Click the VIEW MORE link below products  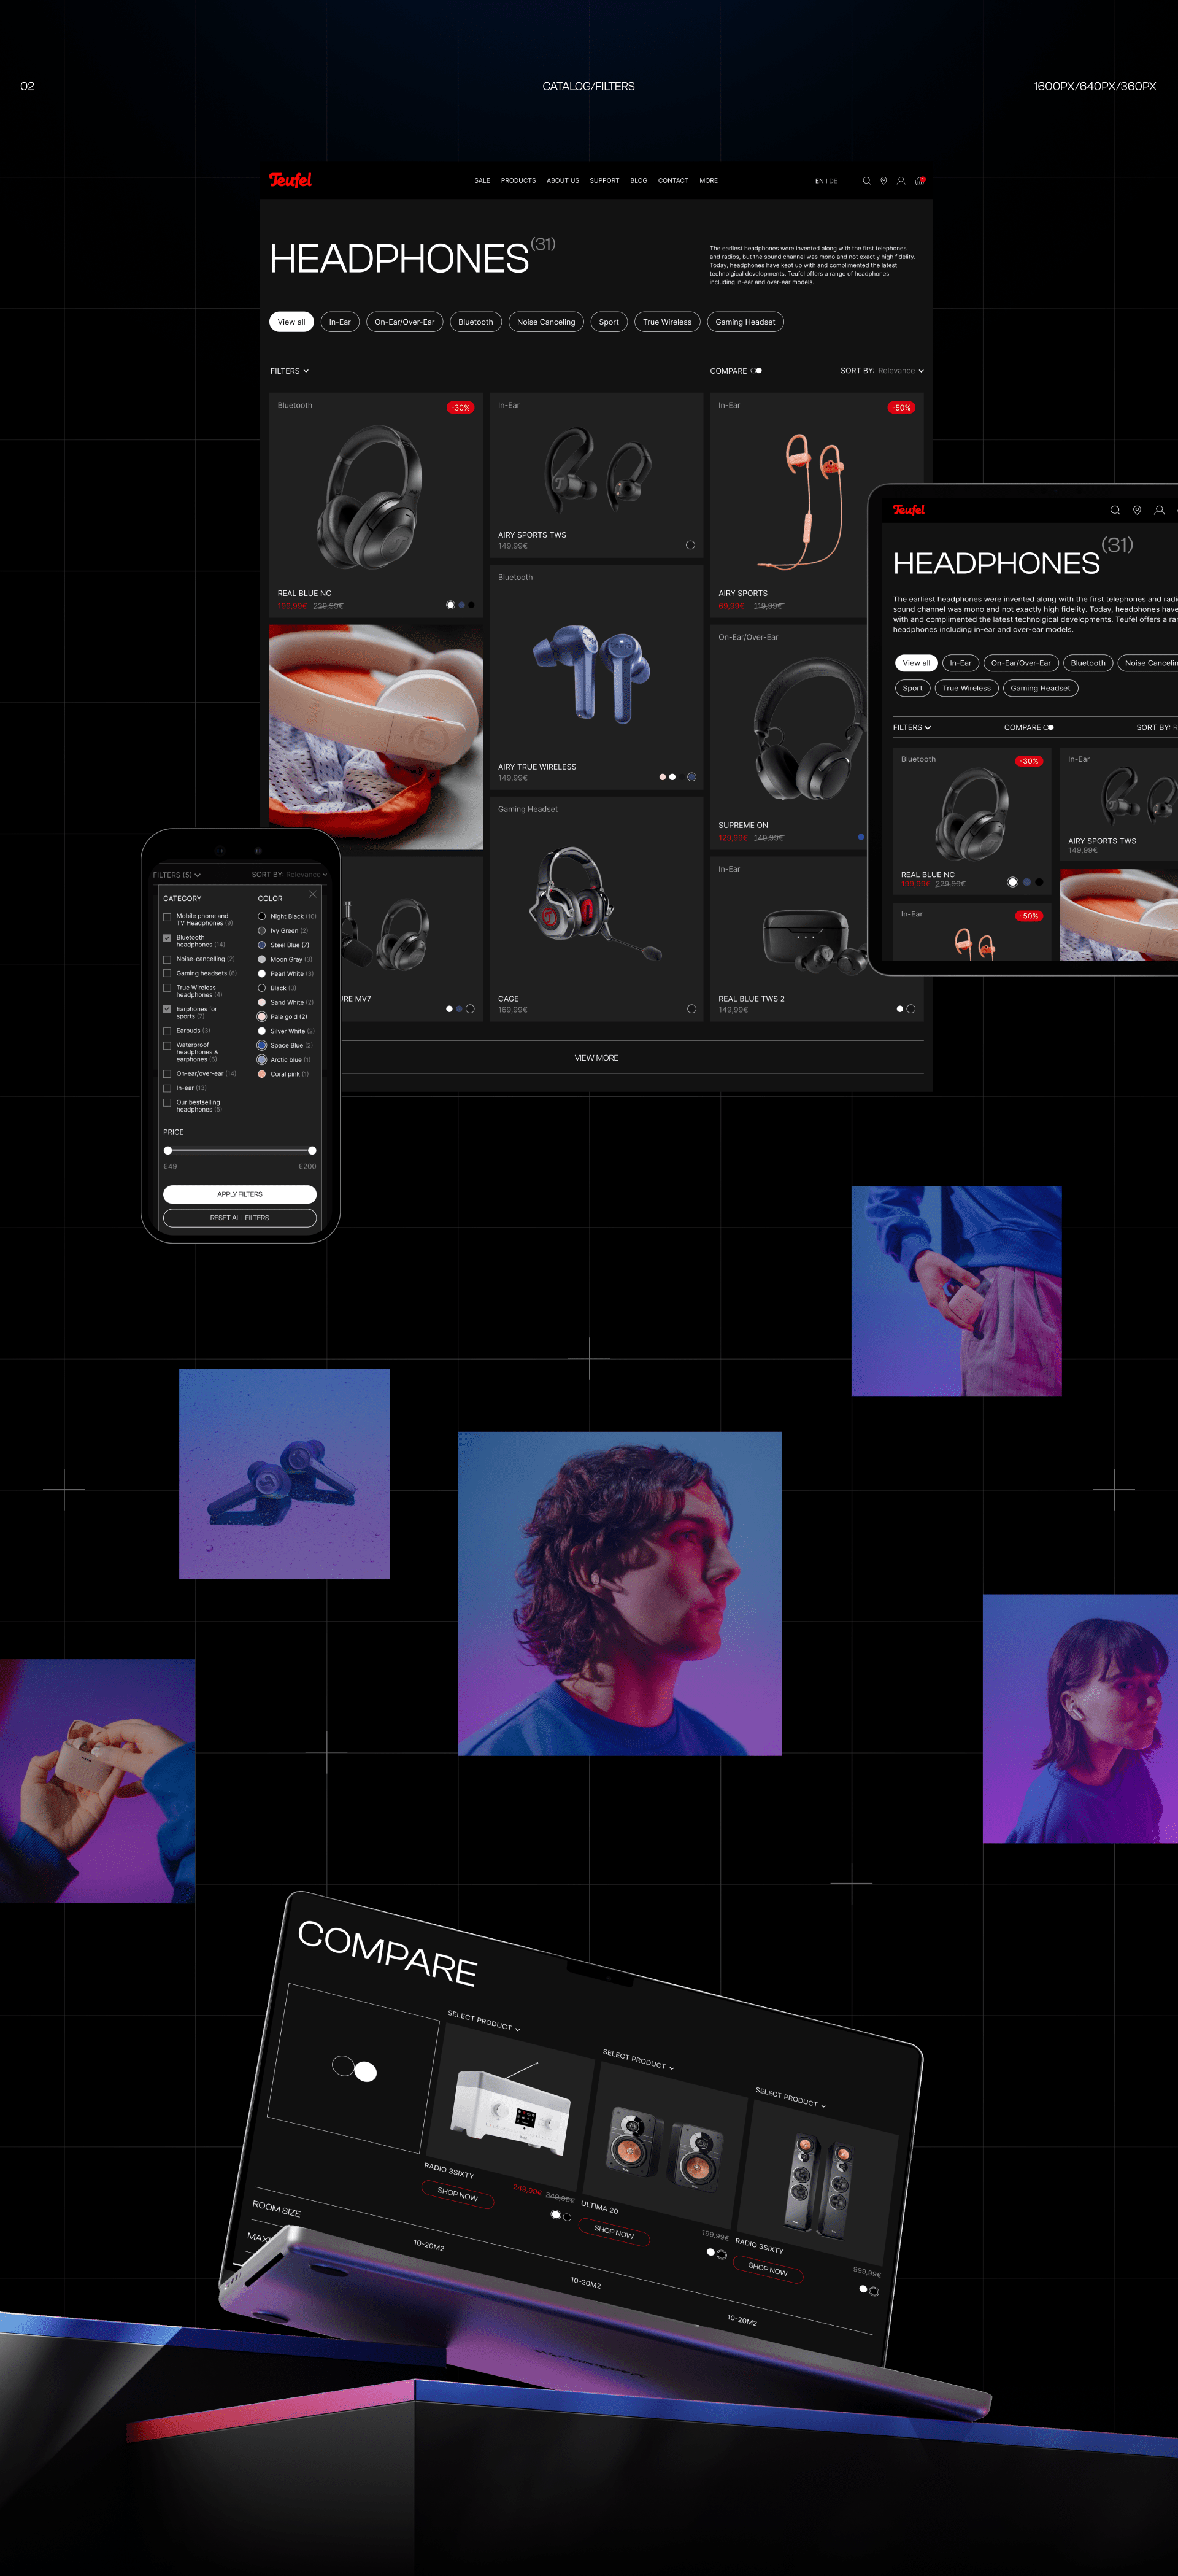(596, 1058)
